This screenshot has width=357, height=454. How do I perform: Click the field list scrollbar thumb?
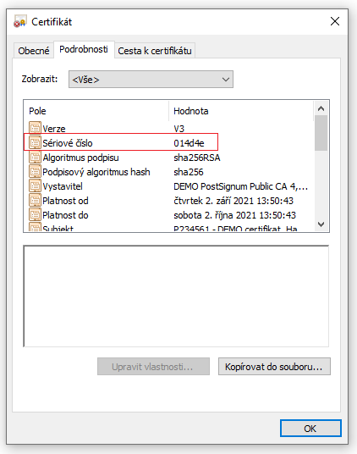[x=321, y=133]
